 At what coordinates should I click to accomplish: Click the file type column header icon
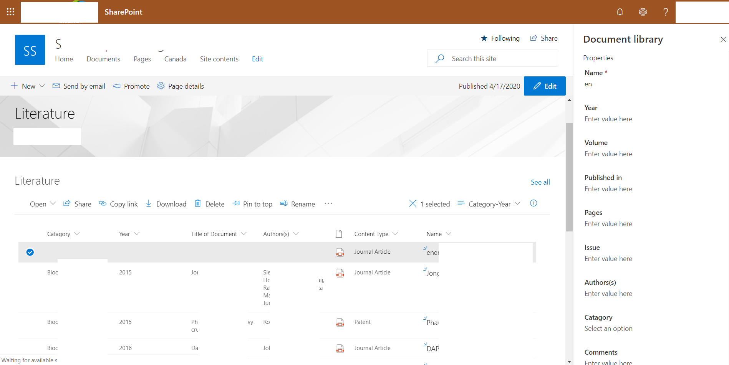(339, 234)
